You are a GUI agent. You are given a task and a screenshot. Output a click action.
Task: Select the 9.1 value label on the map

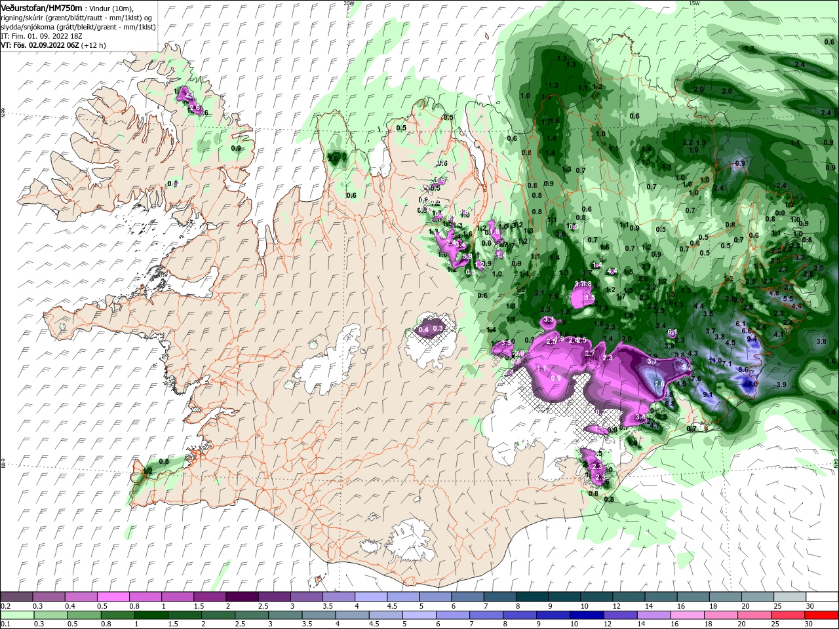tap(707, 394)
